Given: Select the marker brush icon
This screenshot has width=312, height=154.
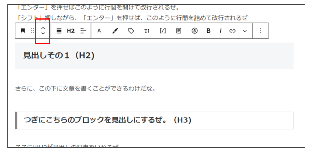Looking at the screenshot, I should pos(115,31).
